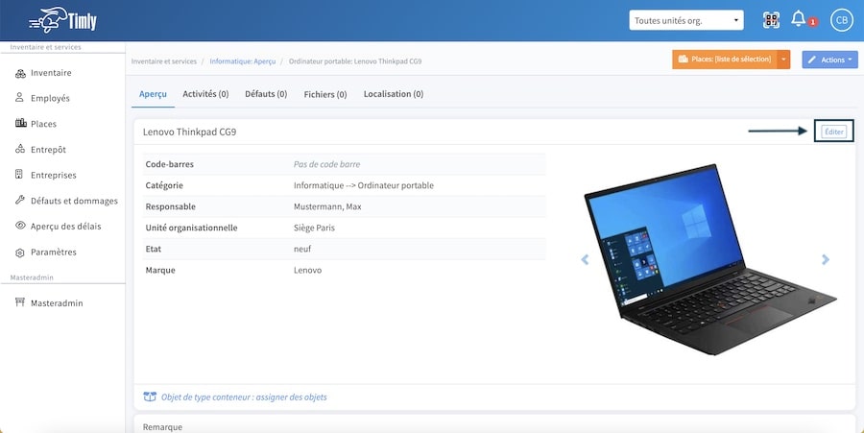Image resolution: width=864 pixels, height=433 pixels.
Task: Open Entrepôt in the sidebar
Action: 49,149
